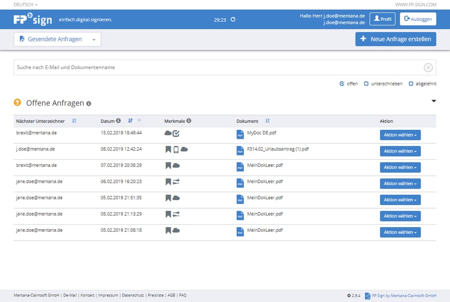Click the 29:23 session timer

point(220,20)
